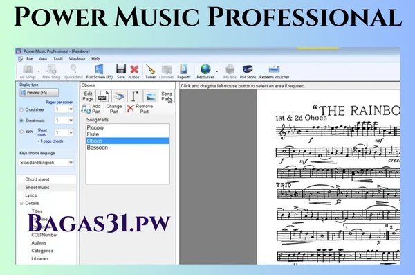Select Sheet music in the tree
Viewport: 415px width, 275px height.
click(37, 188)
